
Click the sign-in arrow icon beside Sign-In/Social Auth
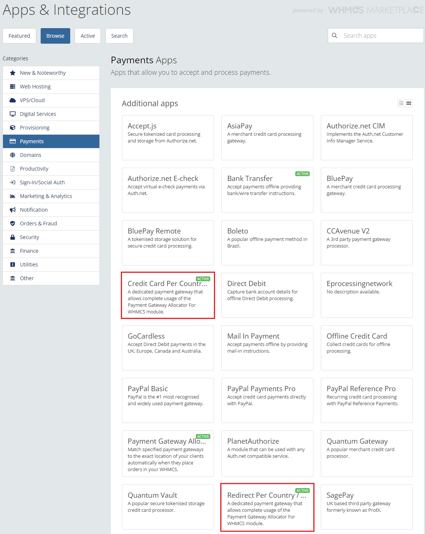click(13, 182)
